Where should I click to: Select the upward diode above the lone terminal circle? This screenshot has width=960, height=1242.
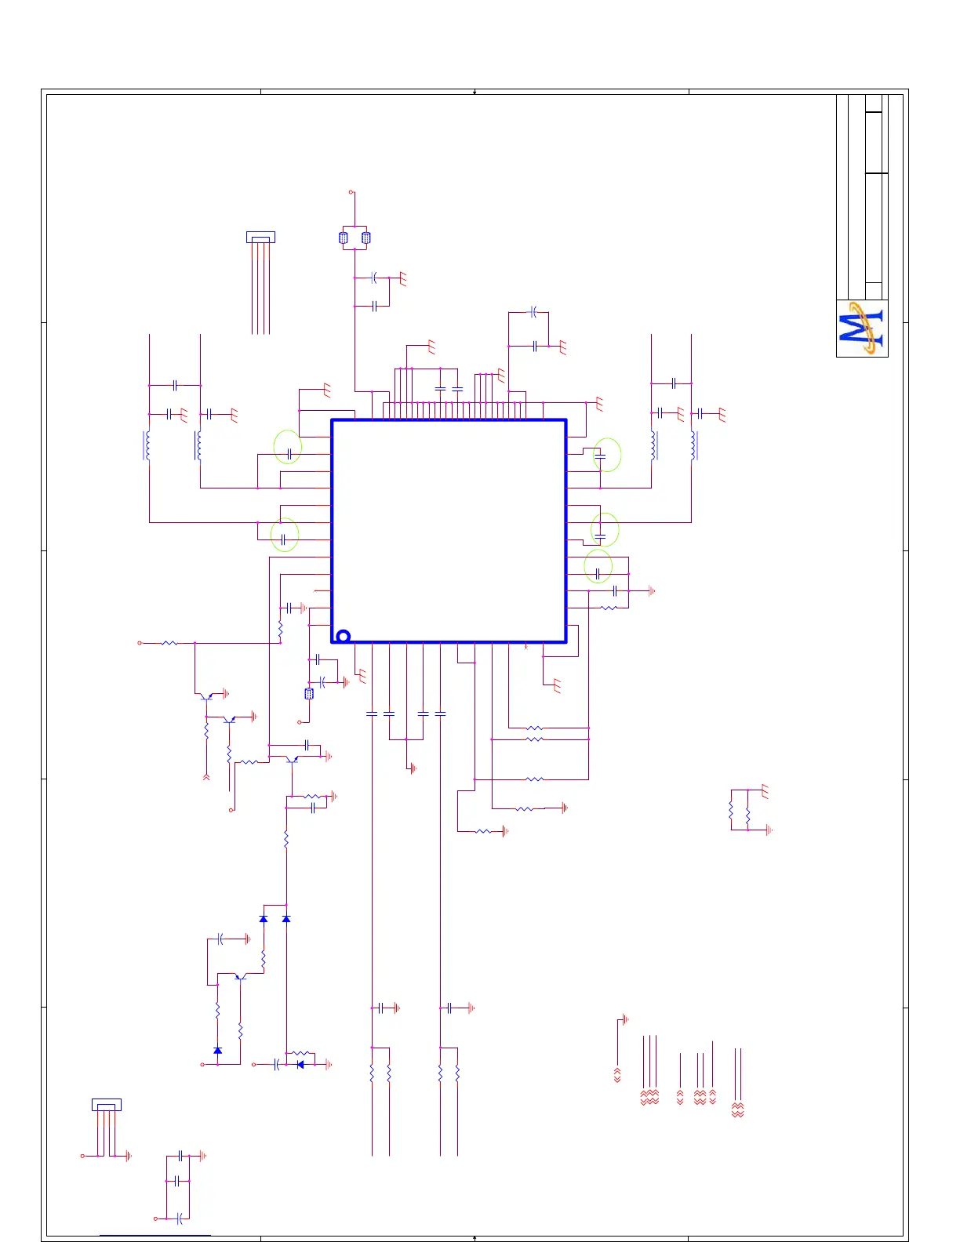click(x=217, y=1051)
